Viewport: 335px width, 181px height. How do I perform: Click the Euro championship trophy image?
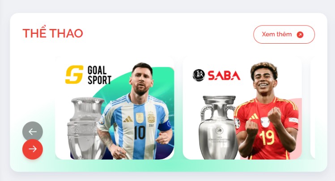[218, 128]
